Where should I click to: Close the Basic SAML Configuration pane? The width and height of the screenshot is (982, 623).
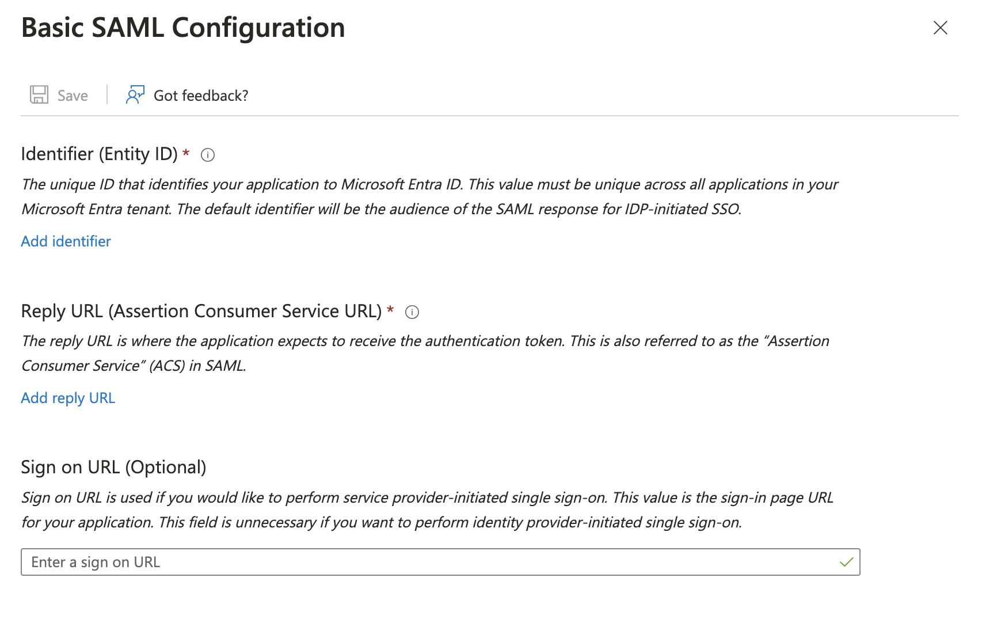tap(940, 28)
